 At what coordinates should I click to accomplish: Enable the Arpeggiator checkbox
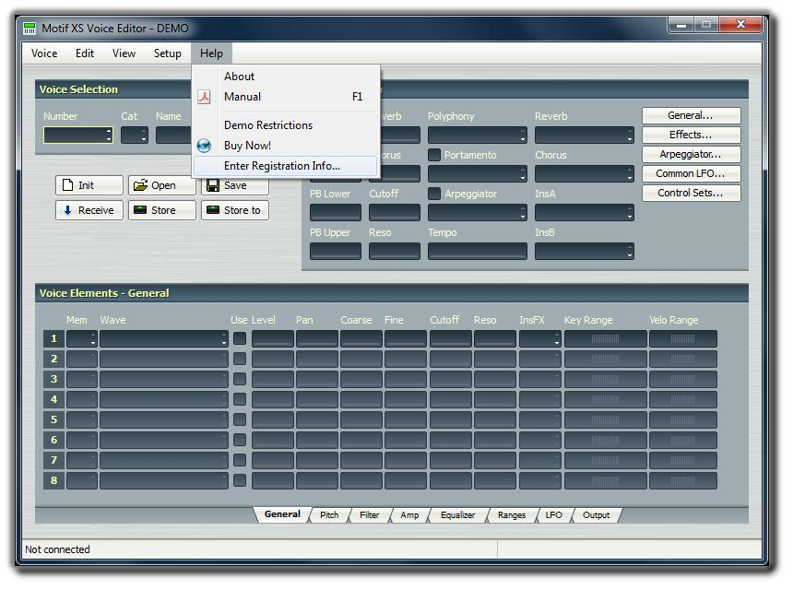(x=434, y=194)
